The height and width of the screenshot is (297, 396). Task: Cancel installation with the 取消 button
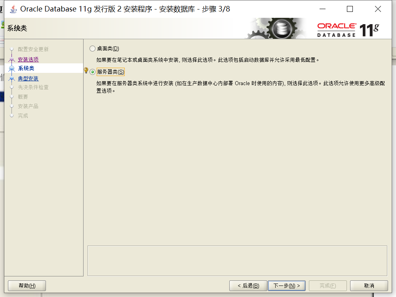click(369, 286)
